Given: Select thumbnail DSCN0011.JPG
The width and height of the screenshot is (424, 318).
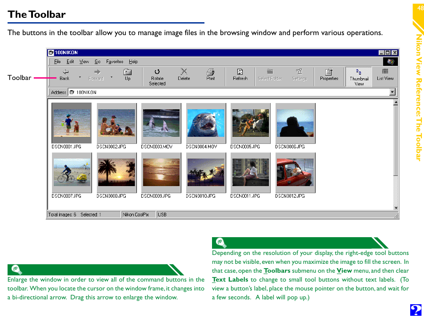Looking at the screenshot, I should pos(250,172).
